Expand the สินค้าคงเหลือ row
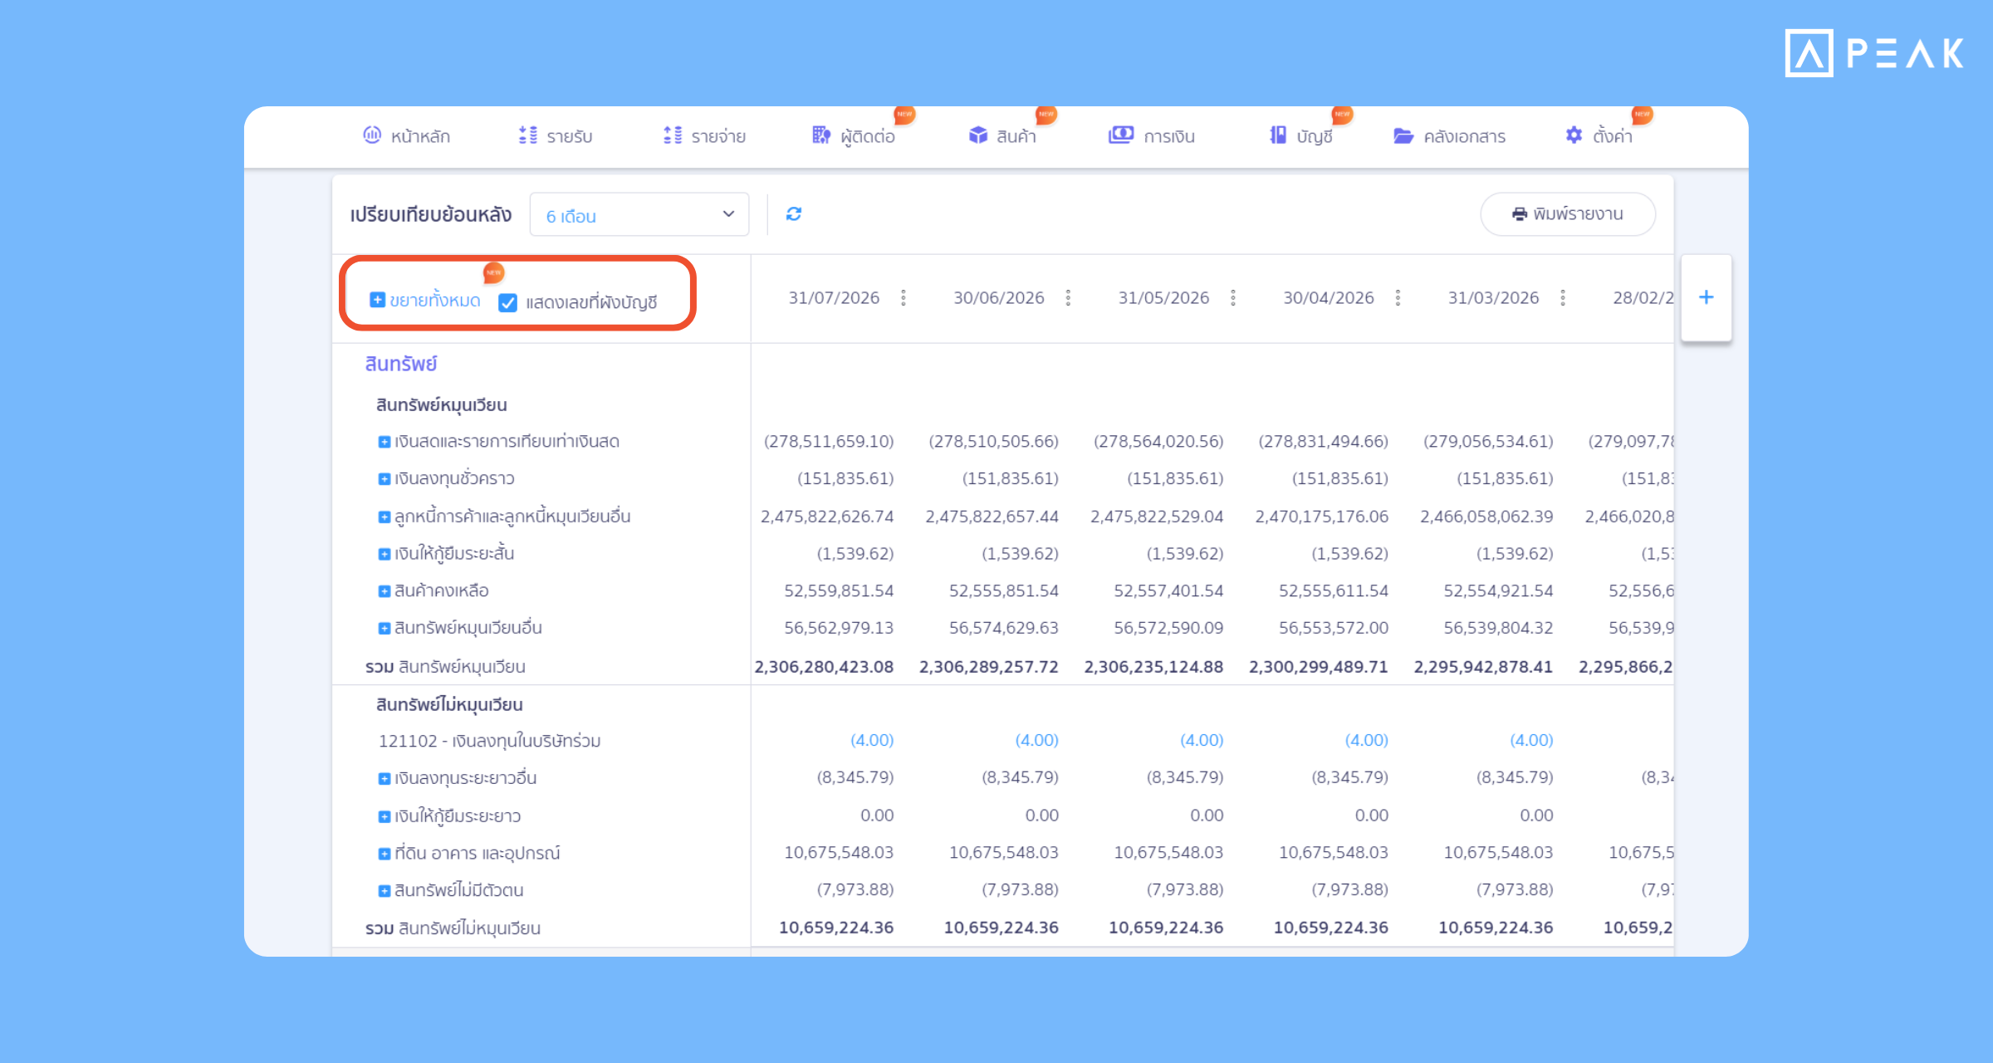Viewport: 1993px width, 1063px height. coord(384,591)
